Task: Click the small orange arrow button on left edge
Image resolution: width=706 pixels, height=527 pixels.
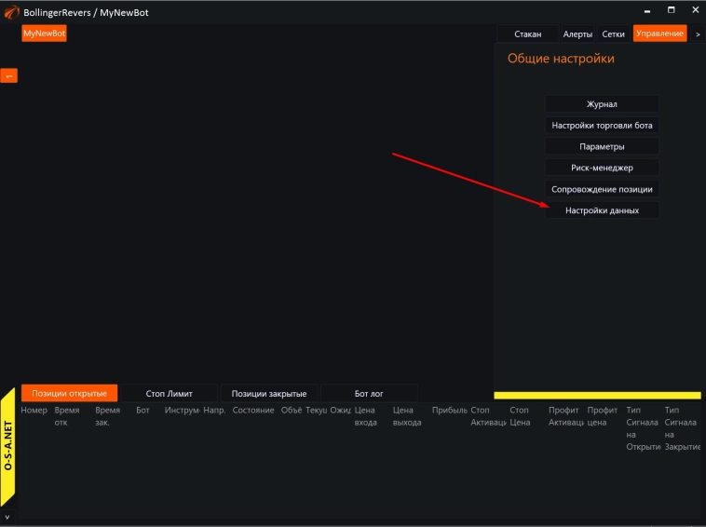Action: click(x=8, y=75)
